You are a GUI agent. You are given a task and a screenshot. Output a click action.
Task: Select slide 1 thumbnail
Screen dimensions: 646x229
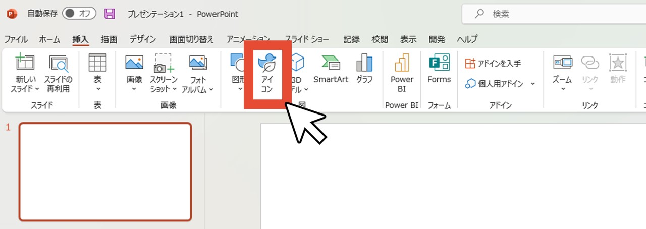105,171
